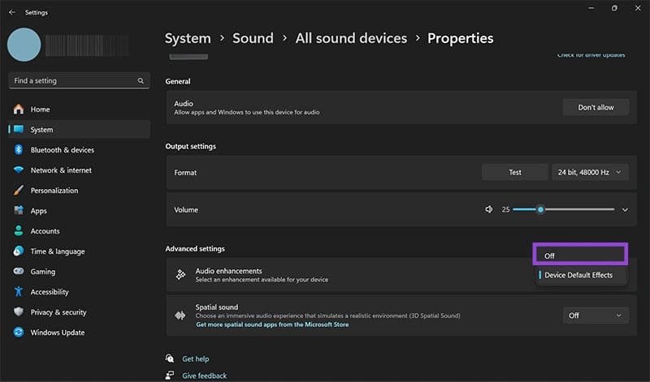
Task: Click the Give feedback icon
Action: pos(170,375)
